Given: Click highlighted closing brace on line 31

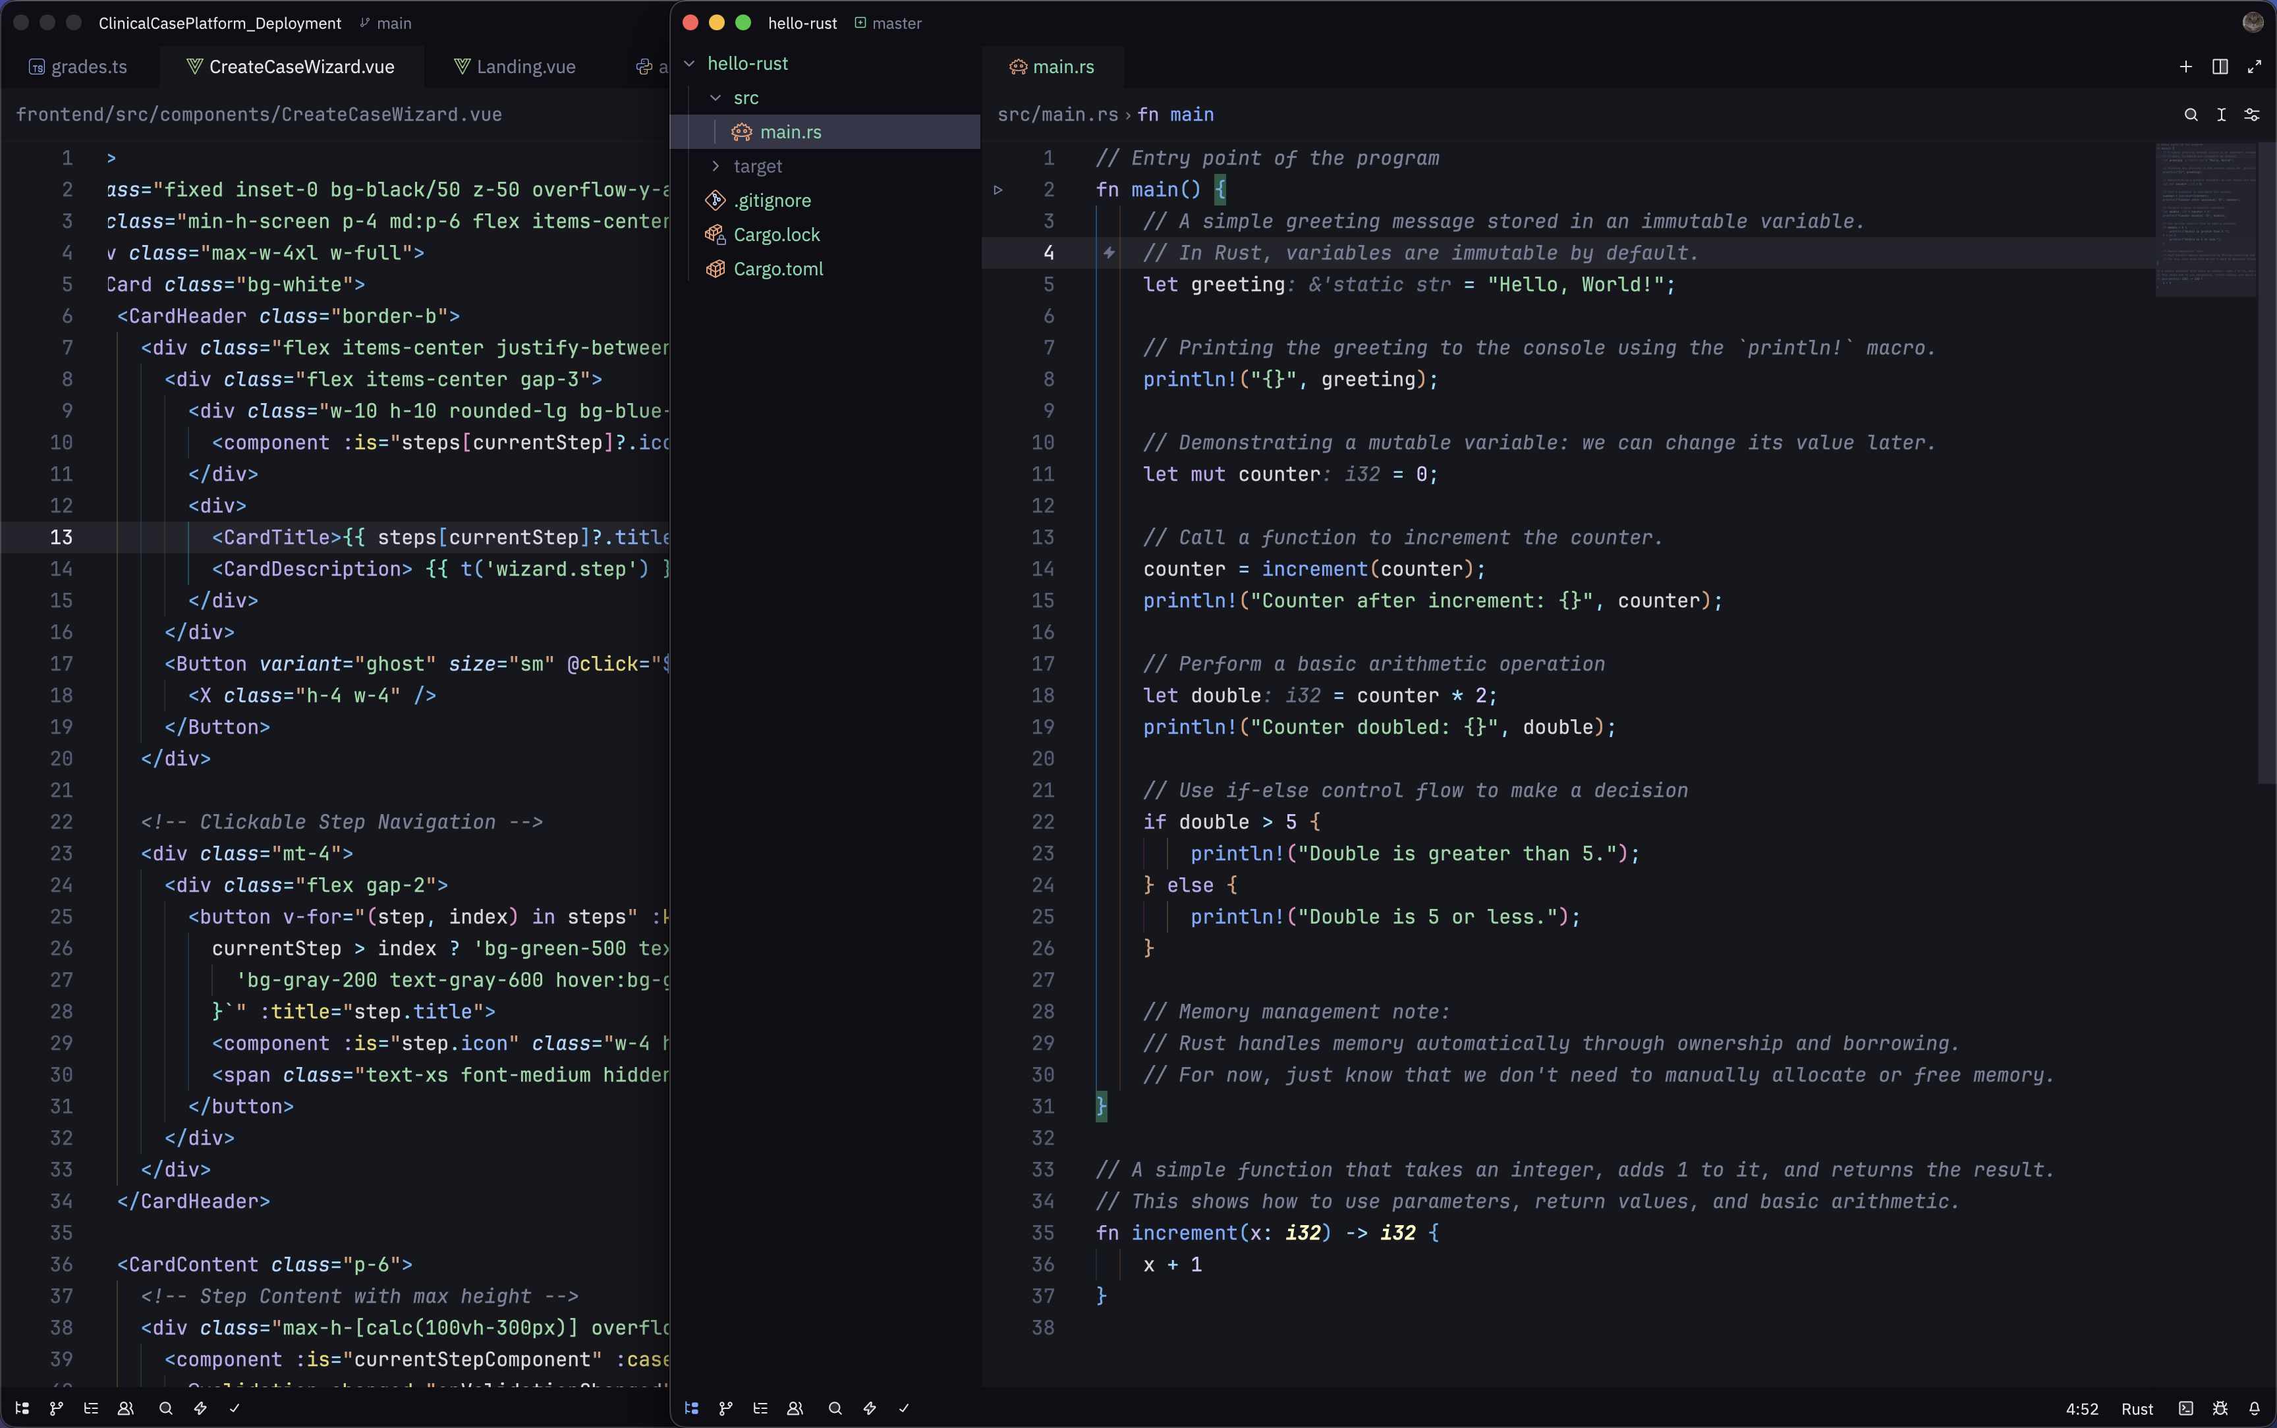Looking at the screenshot, I should point(1101,1106).
